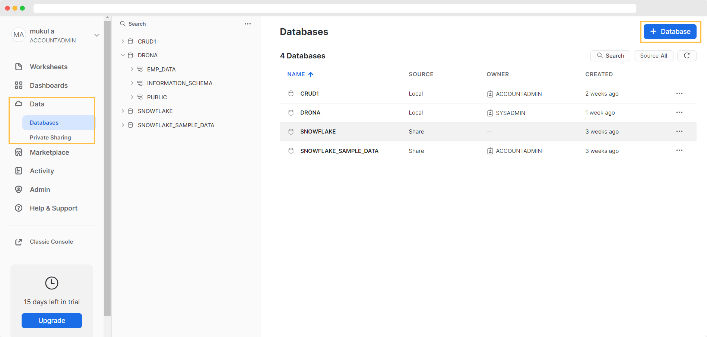Click the Worksheets page icon in sidebar

click(x=19, y=67)
